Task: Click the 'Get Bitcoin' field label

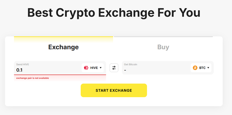Action: pos(130,65)
